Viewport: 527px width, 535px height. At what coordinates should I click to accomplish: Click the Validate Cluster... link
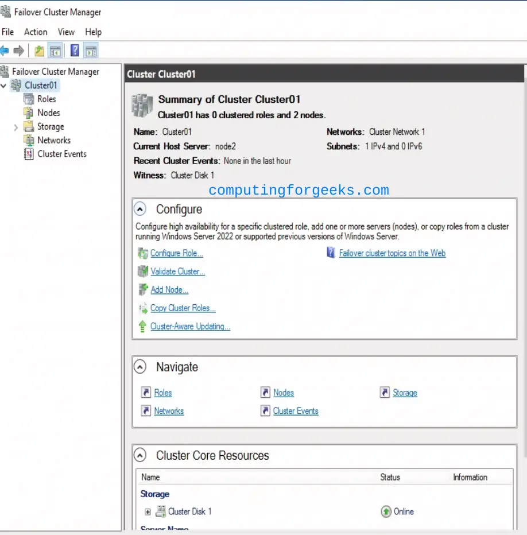pyautogui.click(x=177, y=272)
